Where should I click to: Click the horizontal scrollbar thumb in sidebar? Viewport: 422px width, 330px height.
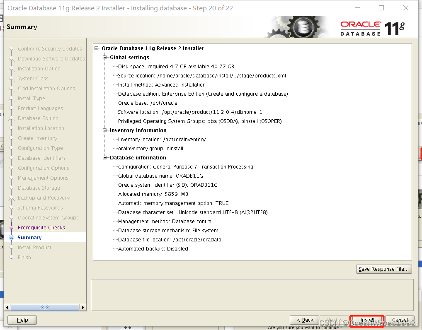tap(45, 307)
